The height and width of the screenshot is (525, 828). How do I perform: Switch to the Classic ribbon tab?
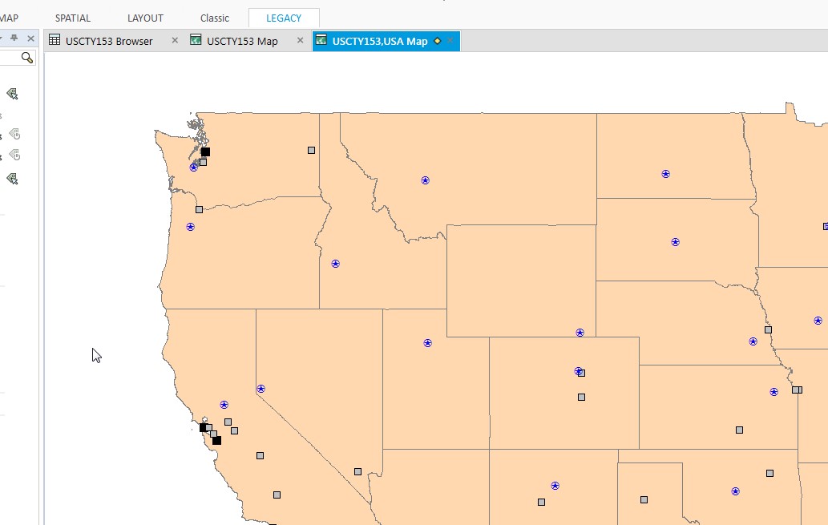[x=214, y=18]
